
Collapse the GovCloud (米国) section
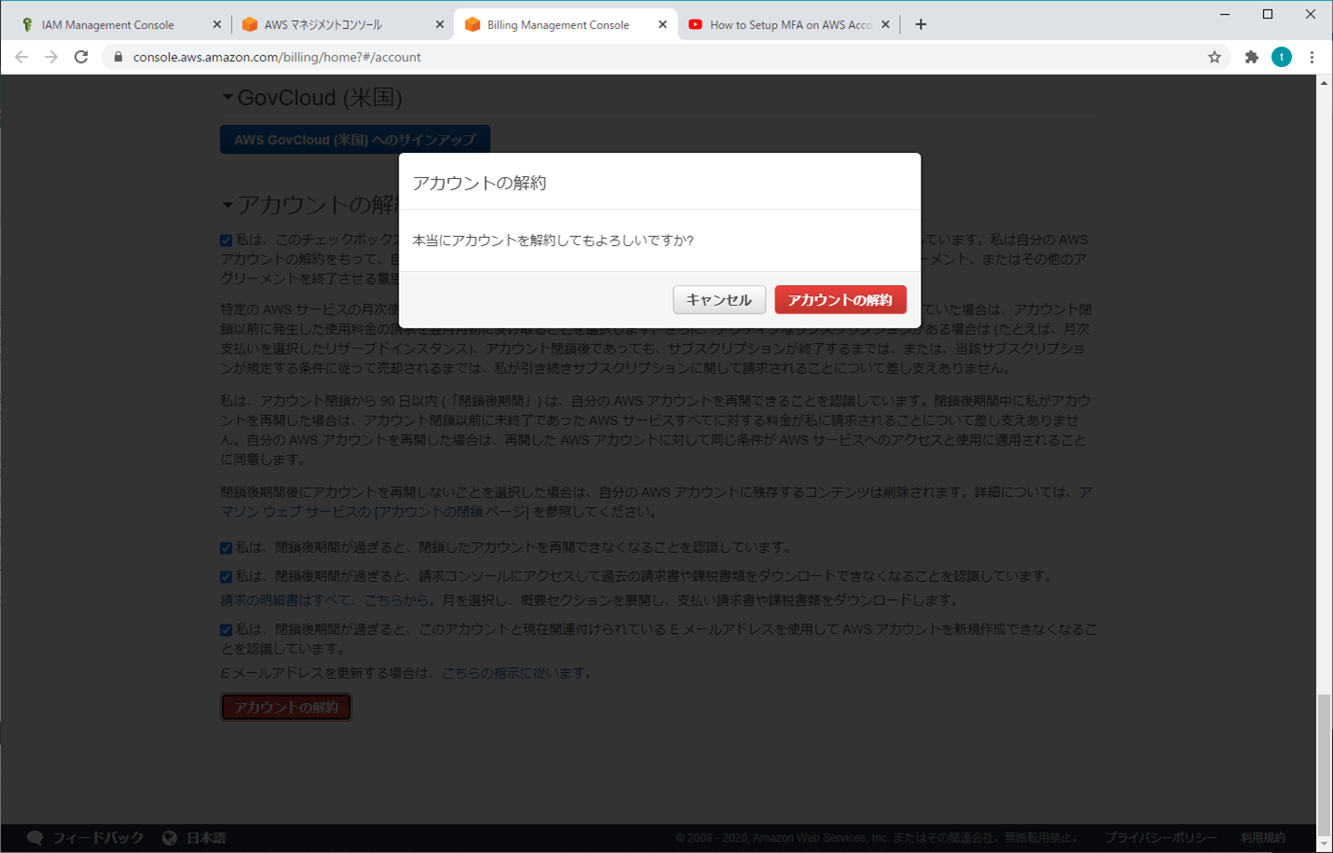(227, 97)
